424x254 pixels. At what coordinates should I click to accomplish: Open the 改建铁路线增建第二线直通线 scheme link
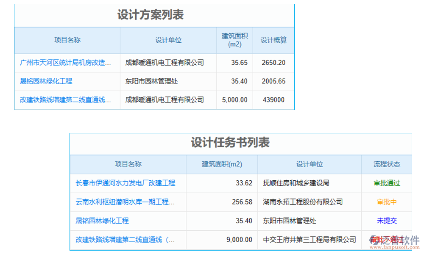pyautogui.click(x=65, y=100)
